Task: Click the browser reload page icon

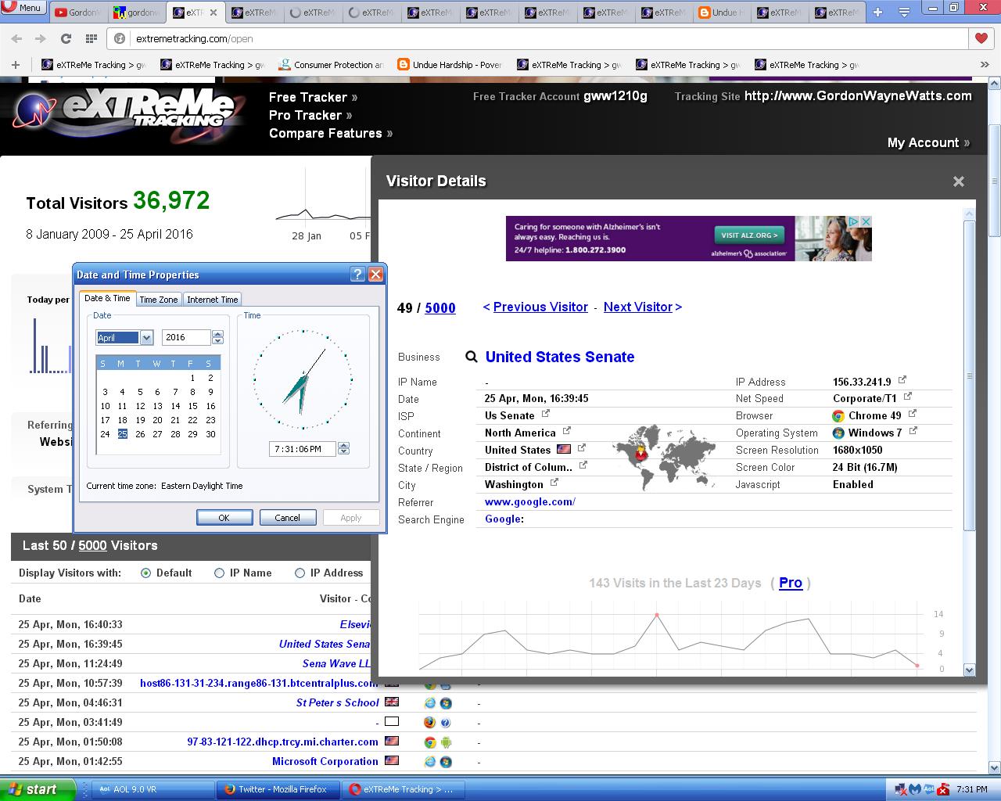Action: click(x=66, y=38)
